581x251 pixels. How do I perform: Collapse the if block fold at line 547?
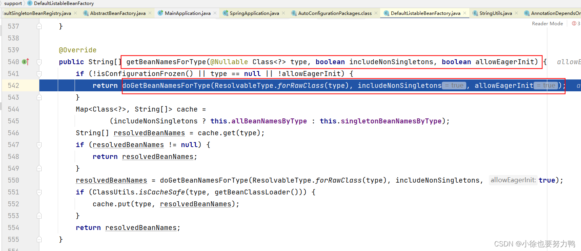click(x=39, y=145)
